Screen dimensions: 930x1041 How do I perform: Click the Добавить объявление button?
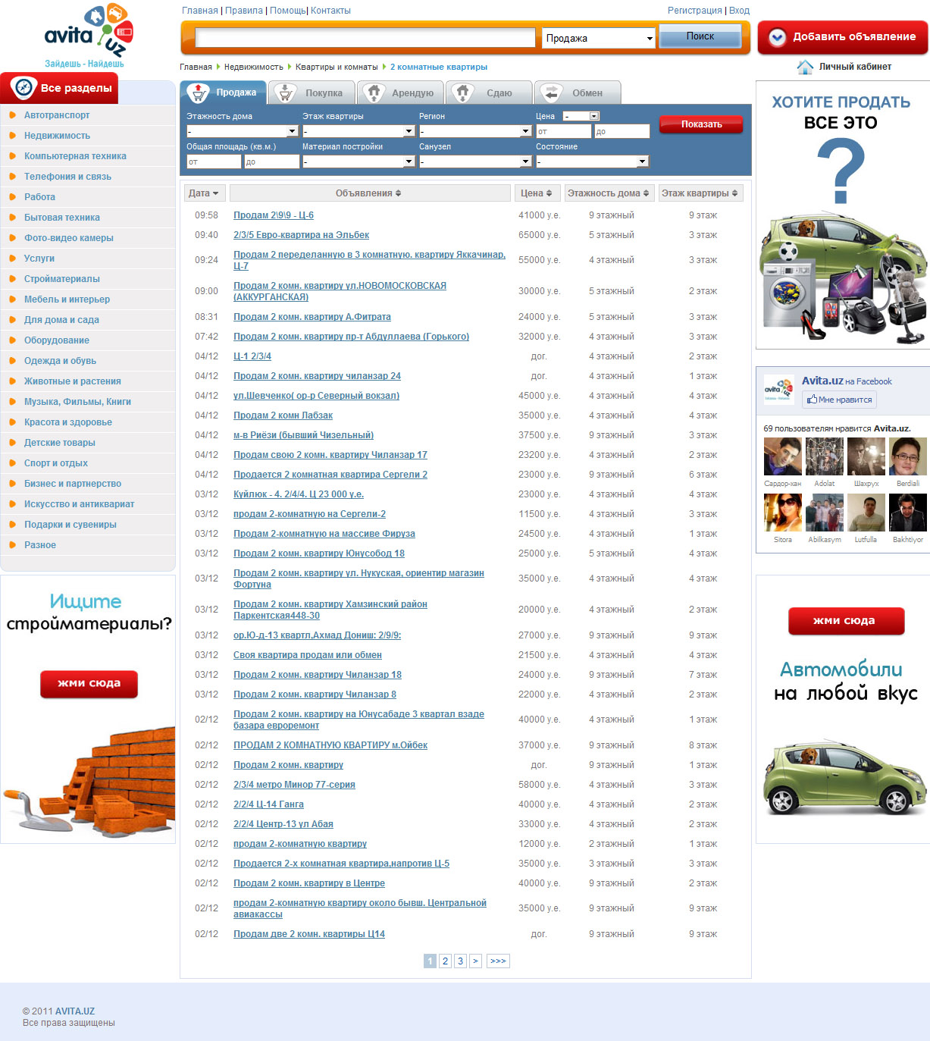pos(843,37)
